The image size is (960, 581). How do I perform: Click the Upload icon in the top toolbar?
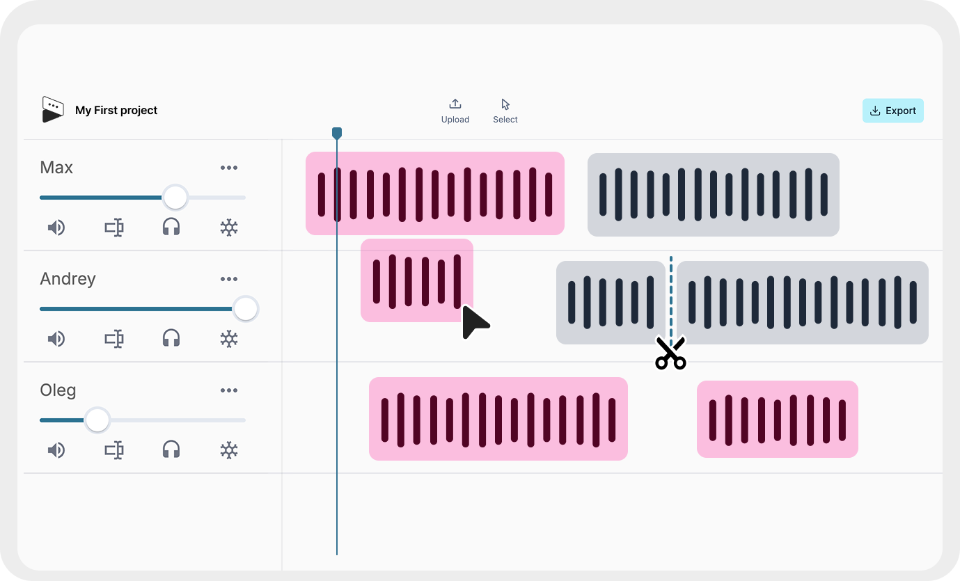455,103
